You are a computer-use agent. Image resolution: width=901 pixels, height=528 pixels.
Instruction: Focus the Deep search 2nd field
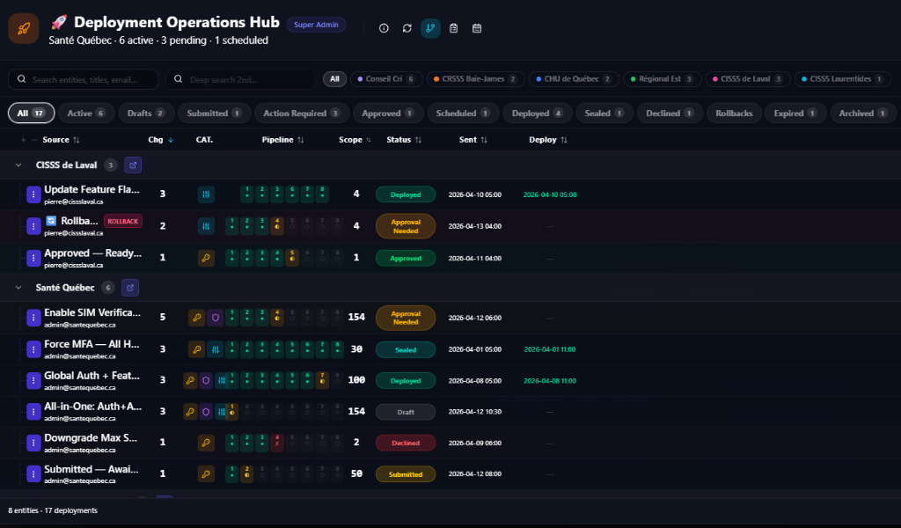point(240,79)
